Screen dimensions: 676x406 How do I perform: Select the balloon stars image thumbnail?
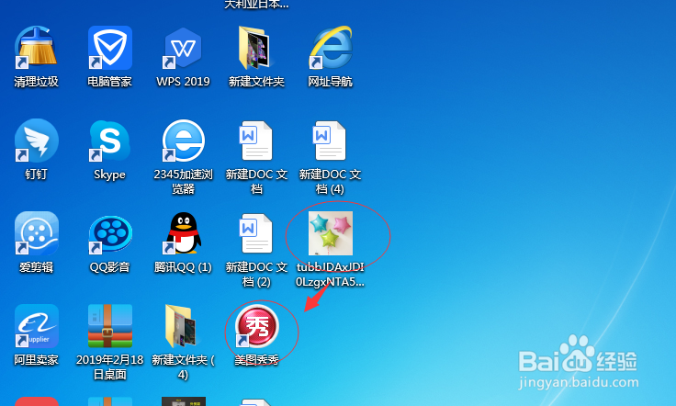pos(331,233)
